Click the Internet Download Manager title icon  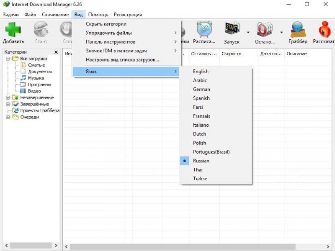point(6,4)
